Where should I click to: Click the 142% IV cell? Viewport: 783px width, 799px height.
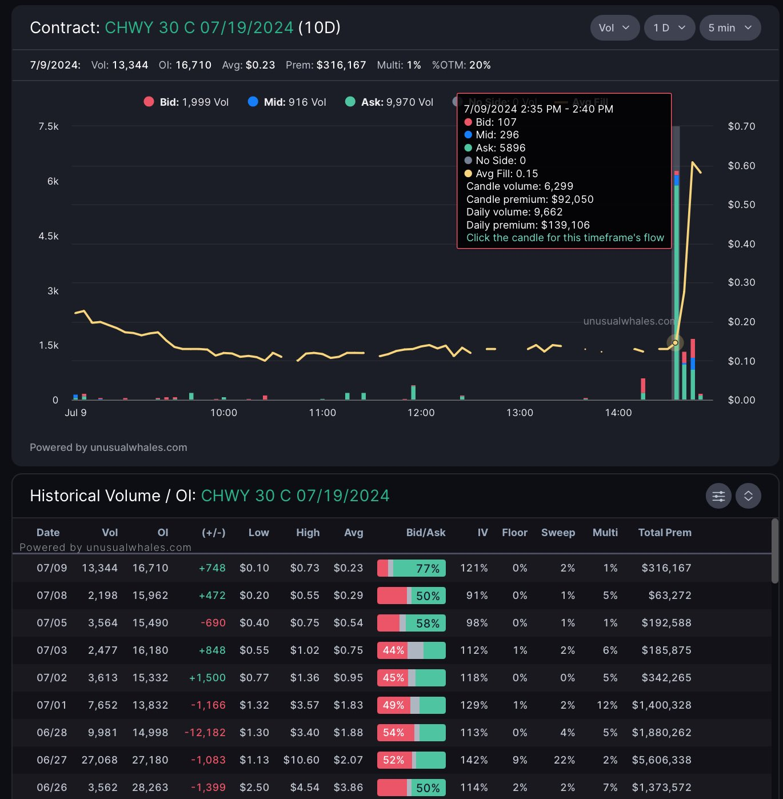(x=474, y=760)
